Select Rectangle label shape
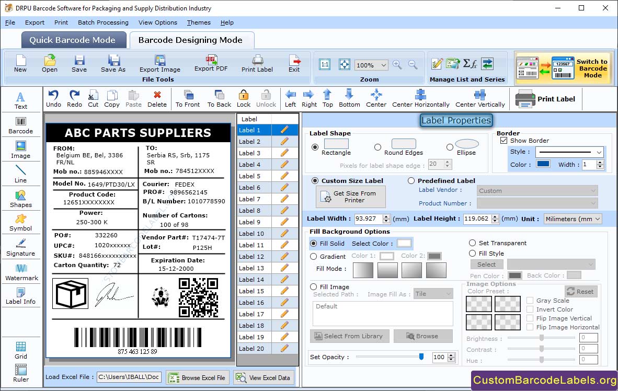This screenshot has width=618, height=391. 315,147
